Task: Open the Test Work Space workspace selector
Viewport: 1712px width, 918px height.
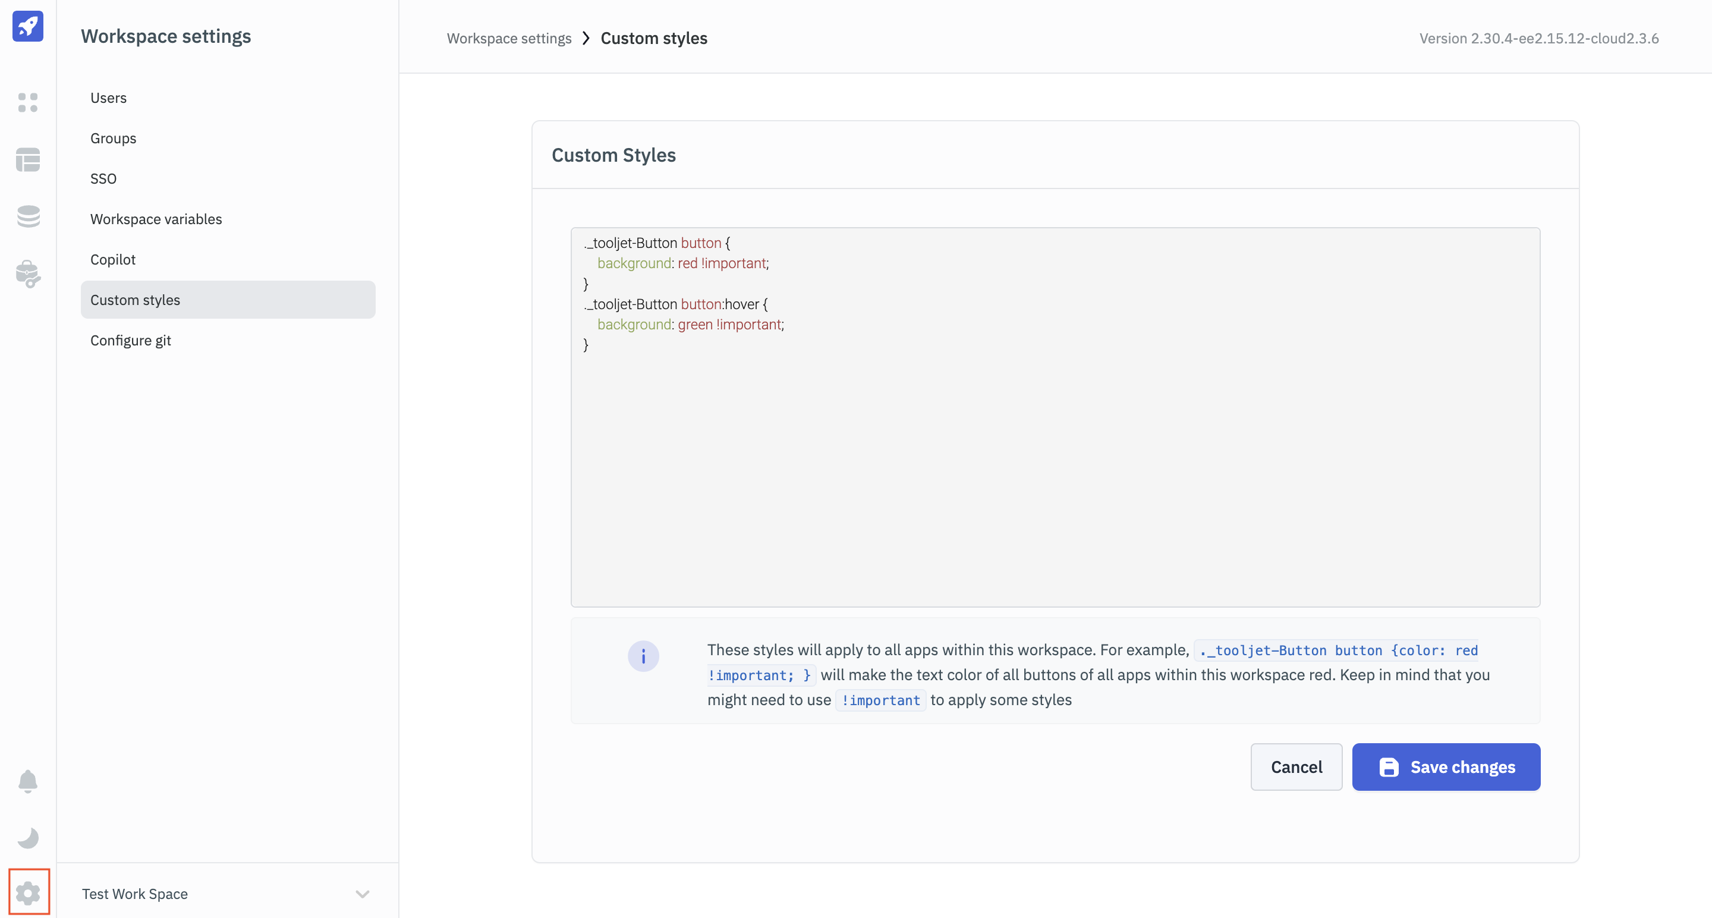Action: click(x=135, y=894)
